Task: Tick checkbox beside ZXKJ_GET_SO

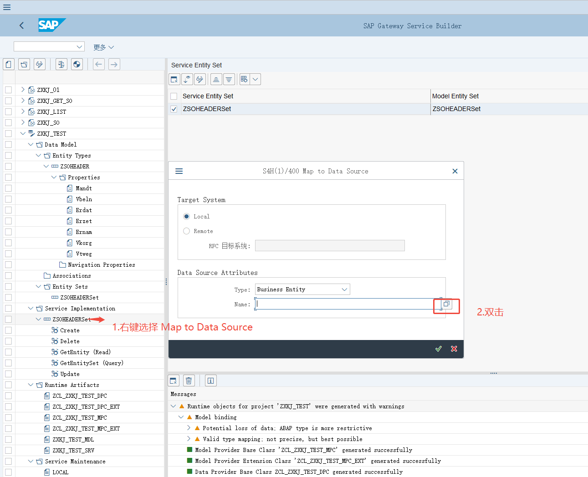Action: [x=8, y=101]
